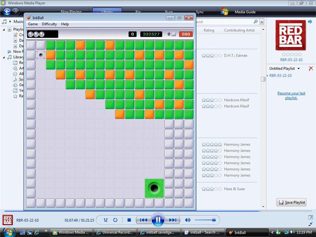The width and height of the screenshot is (316, 237).
Task: Select the Next track icon
Action: (x=173, y=220)
